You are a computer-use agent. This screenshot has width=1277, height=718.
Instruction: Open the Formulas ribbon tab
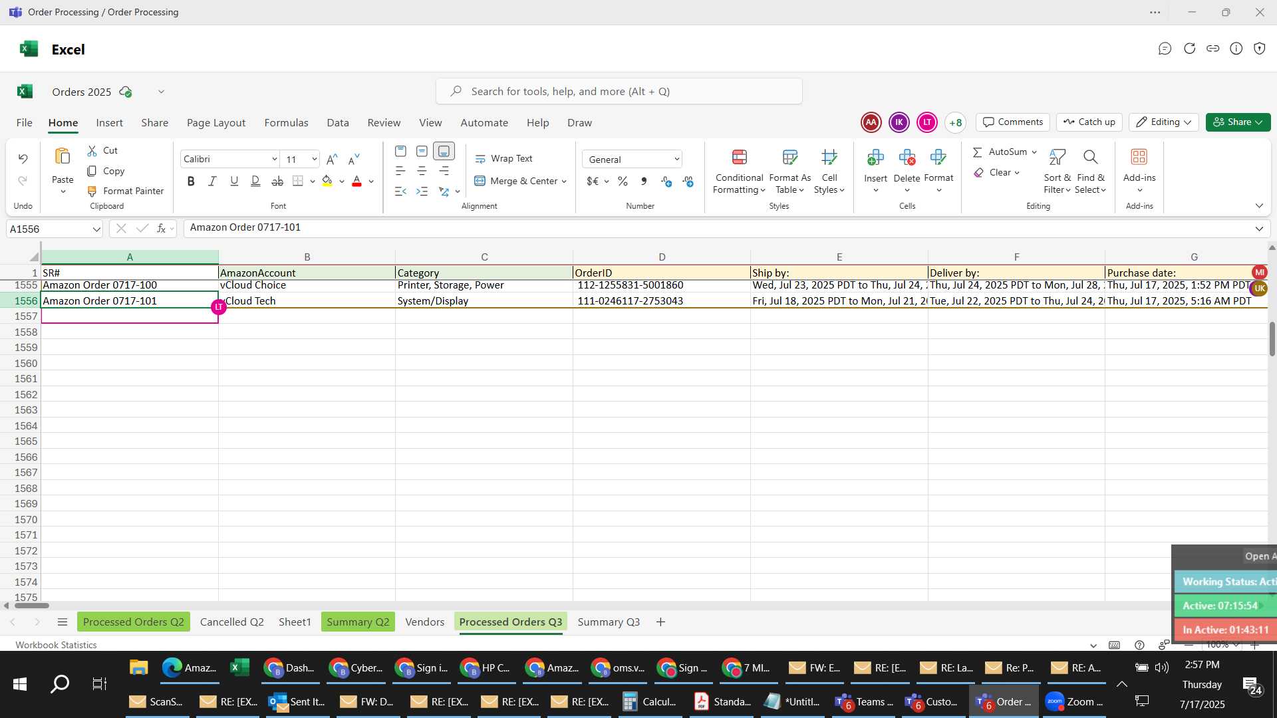[286, 122]
